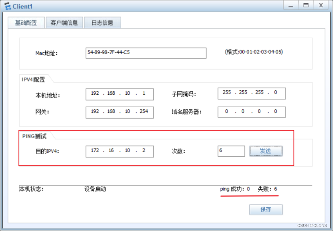Open the 日志信息 tab
The image size is (333, 231).
[x=102, y=22]
